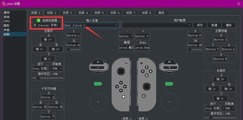This screenshot has width=243, height=120.
Task: Click the right stick 摇杆死区 15% slider
Action: pyautogui.click(x=220, y=118)
